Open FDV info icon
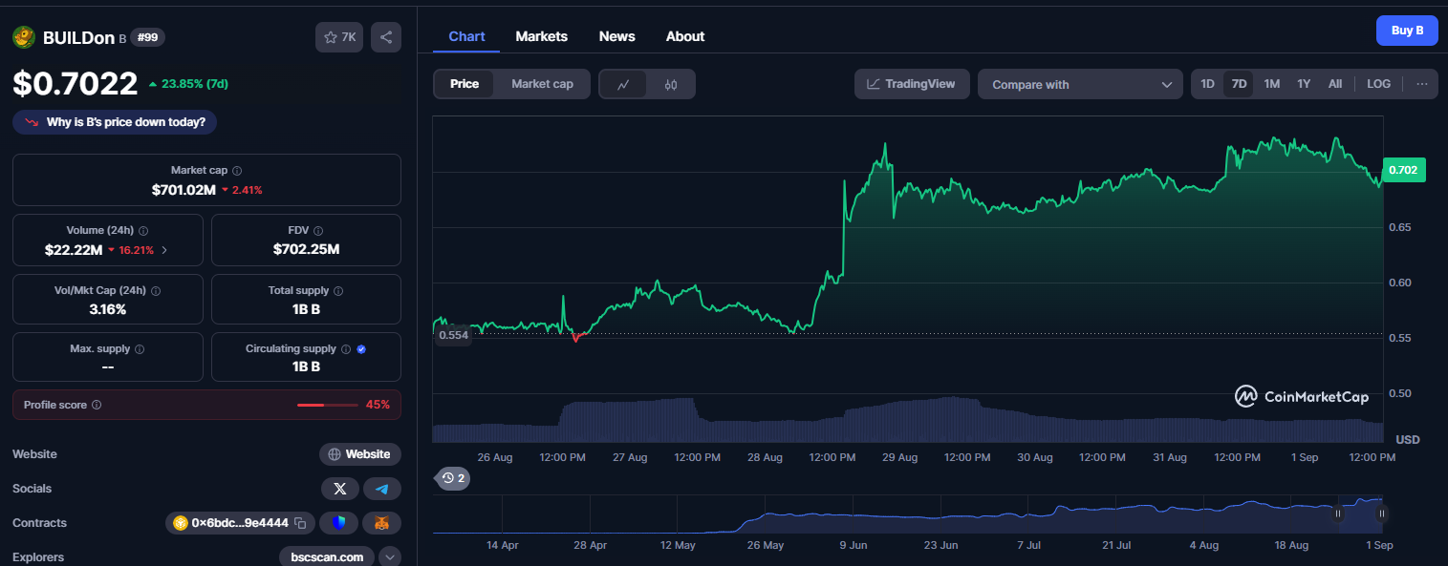Viewport: 1448px width, 566px height. pyautogui.click(x=318, y=231)
